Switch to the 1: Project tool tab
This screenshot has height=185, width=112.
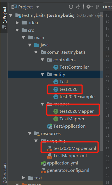pyautogui.click(x=4, y=18)
